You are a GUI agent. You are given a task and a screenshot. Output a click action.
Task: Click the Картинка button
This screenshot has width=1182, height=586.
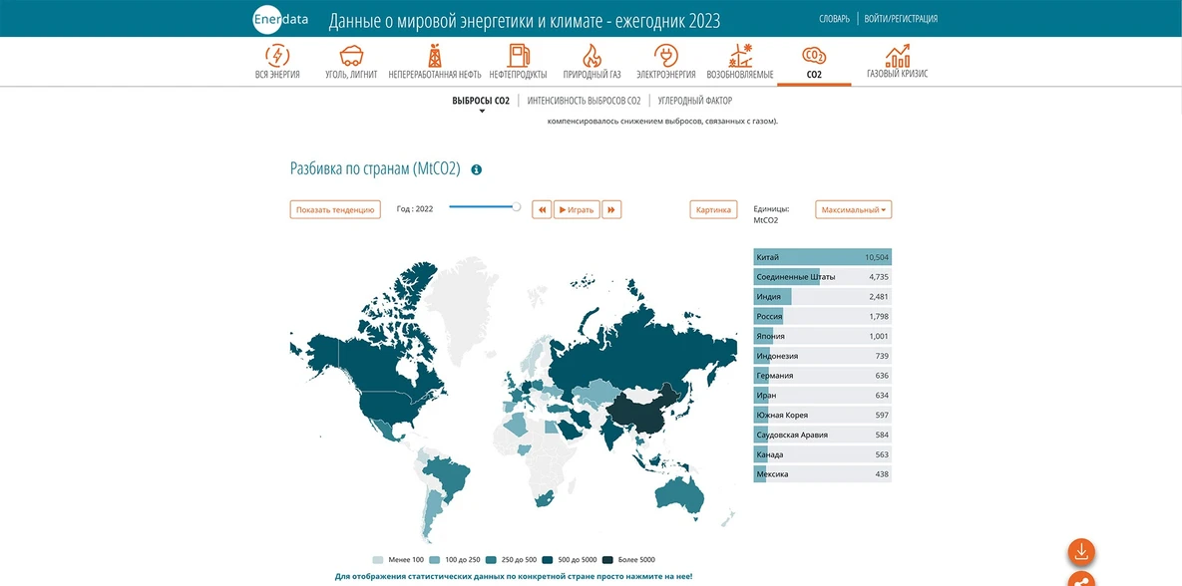[713, 209]
